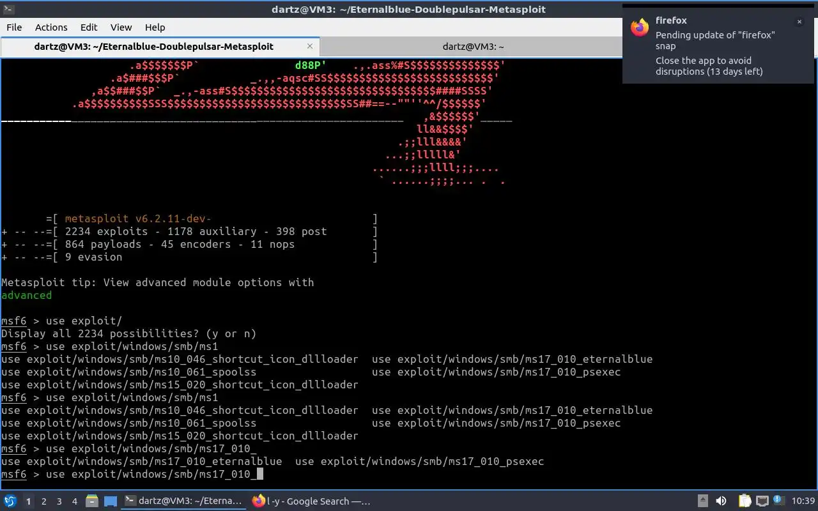Viewport: 818px width, 511px height.
Task: Open the Edit menu
Action: pos(89,27)
